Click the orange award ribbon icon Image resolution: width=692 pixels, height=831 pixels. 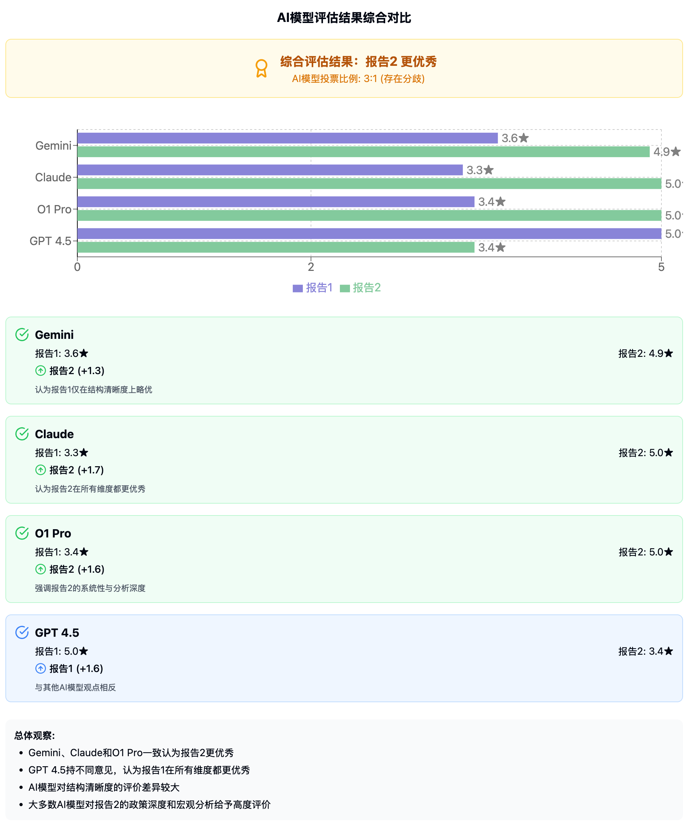(261, 68)
